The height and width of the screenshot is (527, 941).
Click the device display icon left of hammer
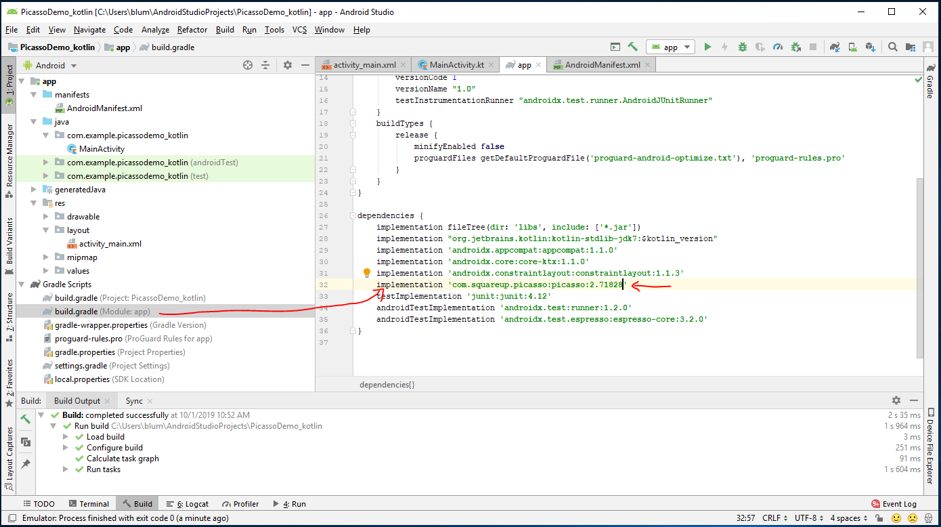(615, 47)
